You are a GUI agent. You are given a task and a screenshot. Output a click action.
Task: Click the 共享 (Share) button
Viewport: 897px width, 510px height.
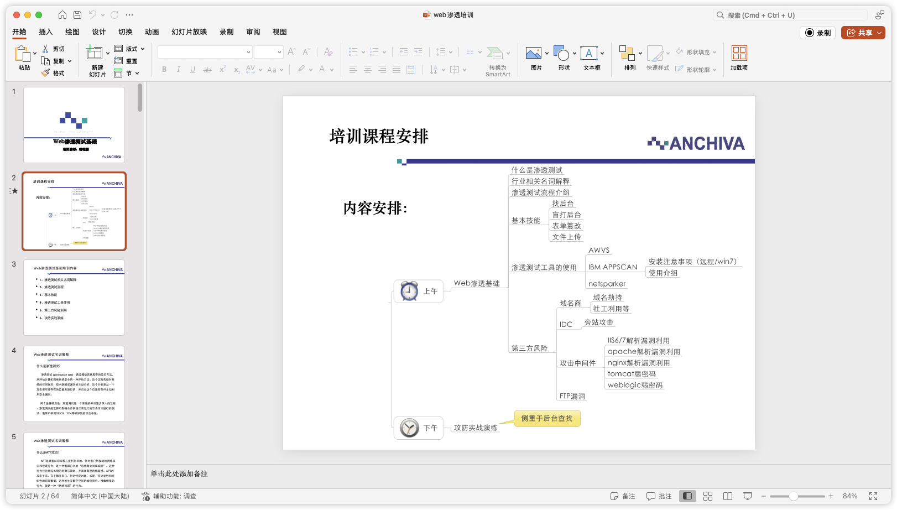click(x=862, y=32)
